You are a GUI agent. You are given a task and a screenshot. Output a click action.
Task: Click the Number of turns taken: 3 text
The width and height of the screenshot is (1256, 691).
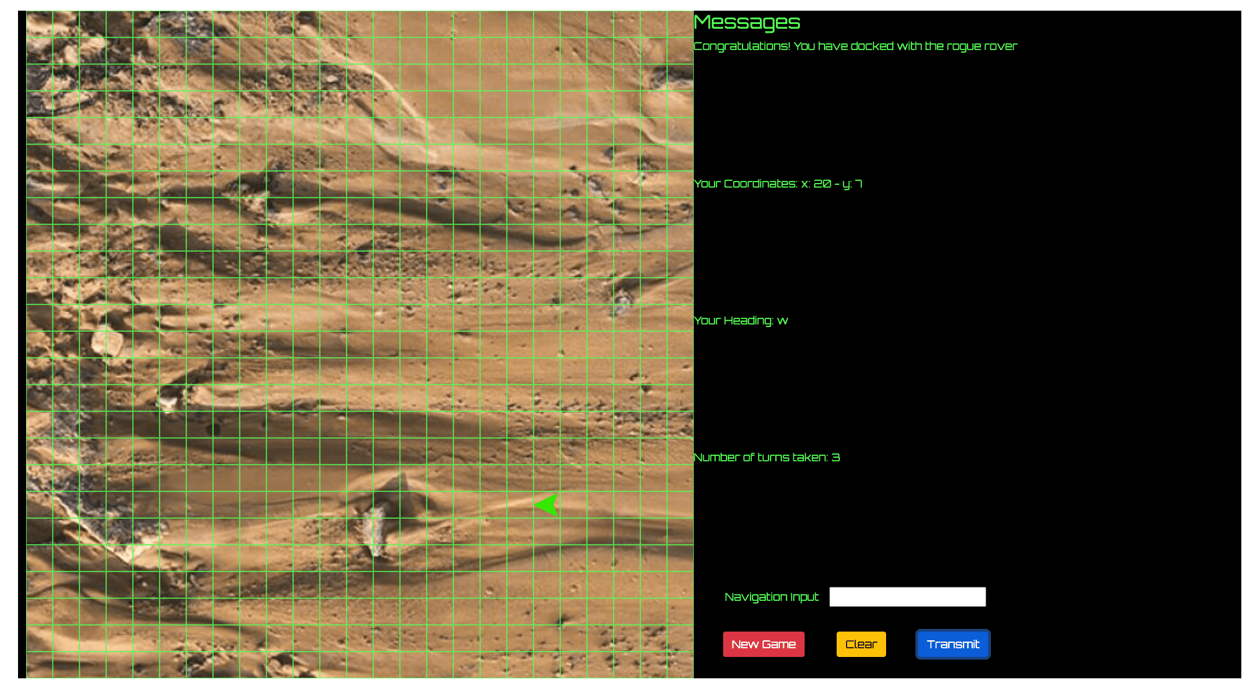767,457
